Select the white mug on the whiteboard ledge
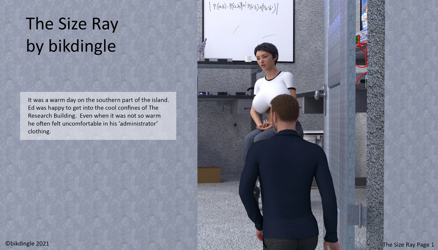The width and height of the screenshot is (438, 250). 248,59
